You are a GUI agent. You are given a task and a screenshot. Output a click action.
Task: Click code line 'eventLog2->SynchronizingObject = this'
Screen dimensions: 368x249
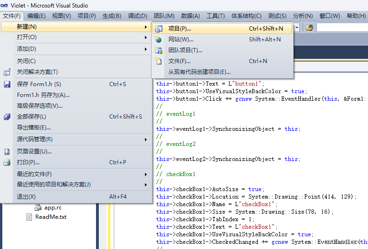[x=228, y=159]
